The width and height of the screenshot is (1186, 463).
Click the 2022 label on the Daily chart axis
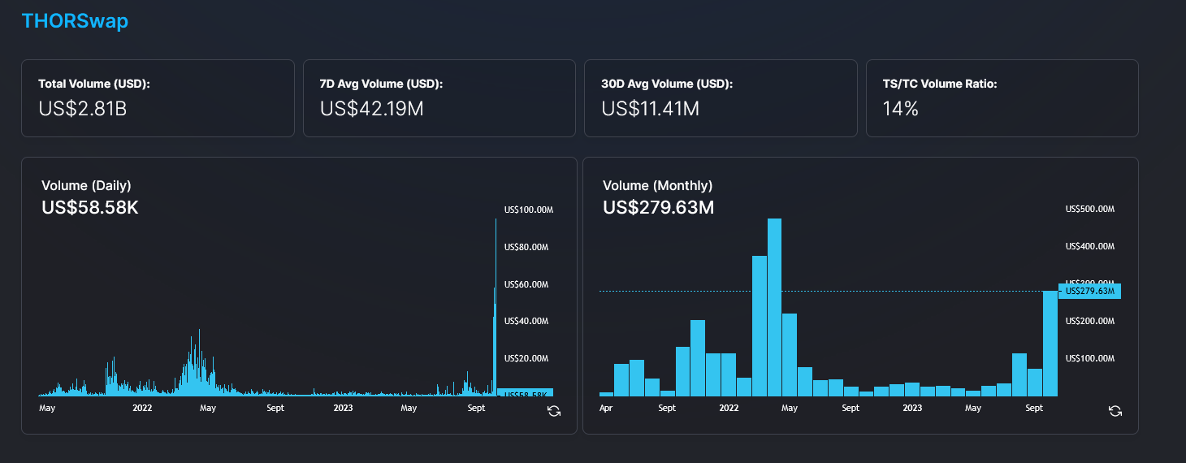point(142,408)
